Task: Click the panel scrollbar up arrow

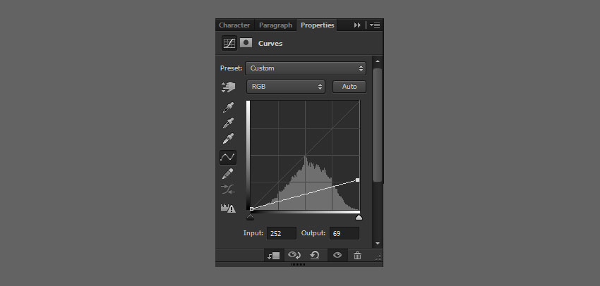Action: click(x=378, y=61)
